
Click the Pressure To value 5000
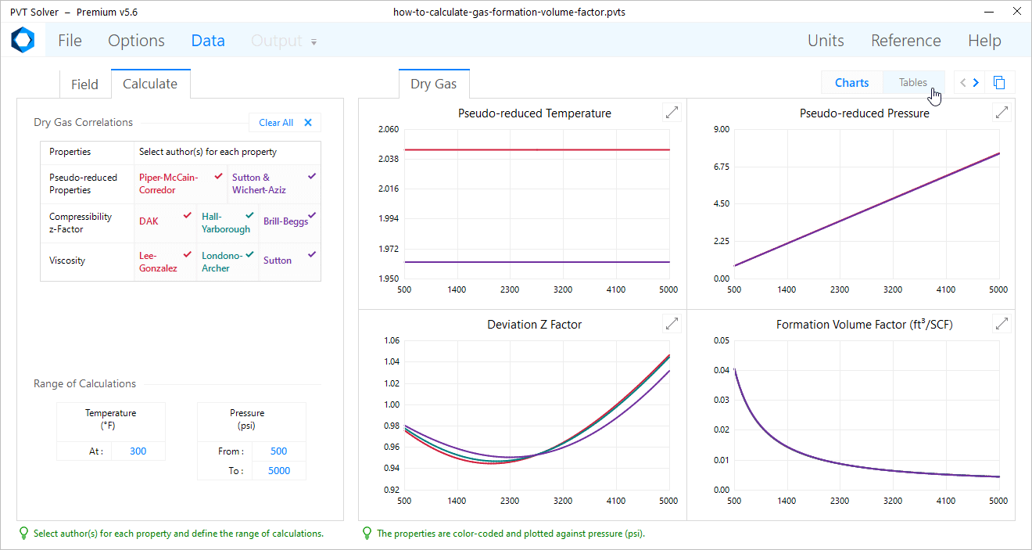click(x=278, y=470)
